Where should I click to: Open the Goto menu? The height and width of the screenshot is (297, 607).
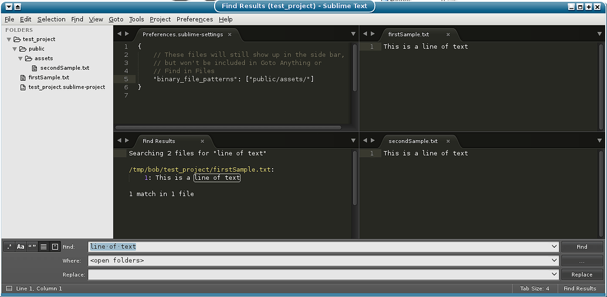click(116, 19)
